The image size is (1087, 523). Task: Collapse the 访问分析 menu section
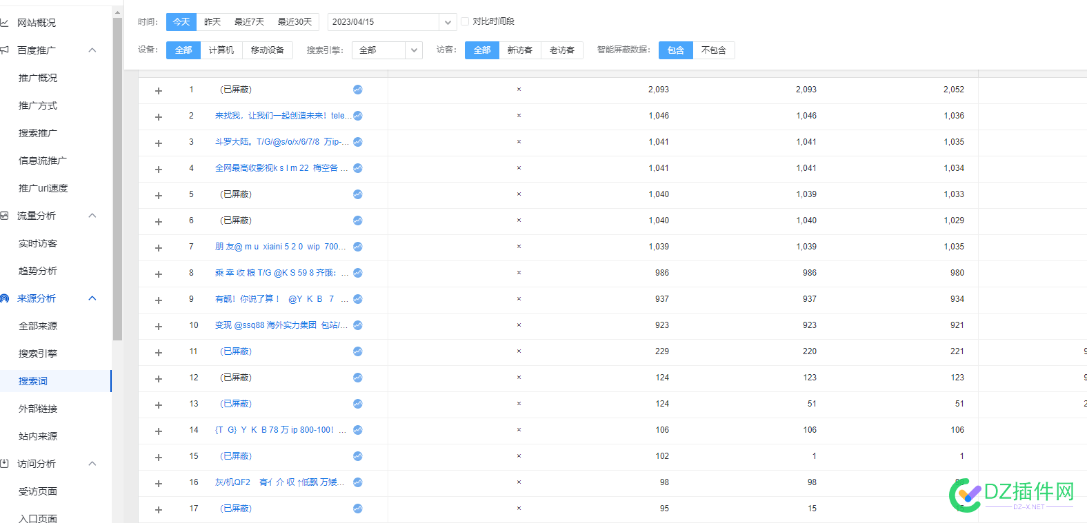click(92, 464)
